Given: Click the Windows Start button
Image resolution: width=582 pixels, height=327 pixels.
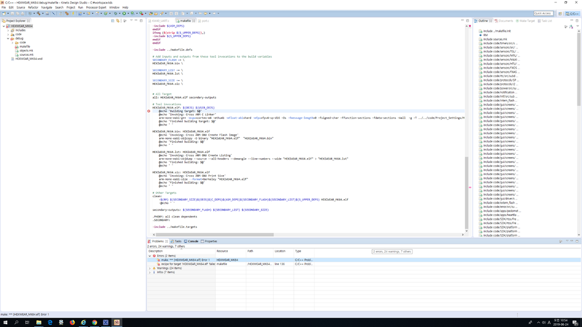Looking at the screenshot, I should coord(5,322).
